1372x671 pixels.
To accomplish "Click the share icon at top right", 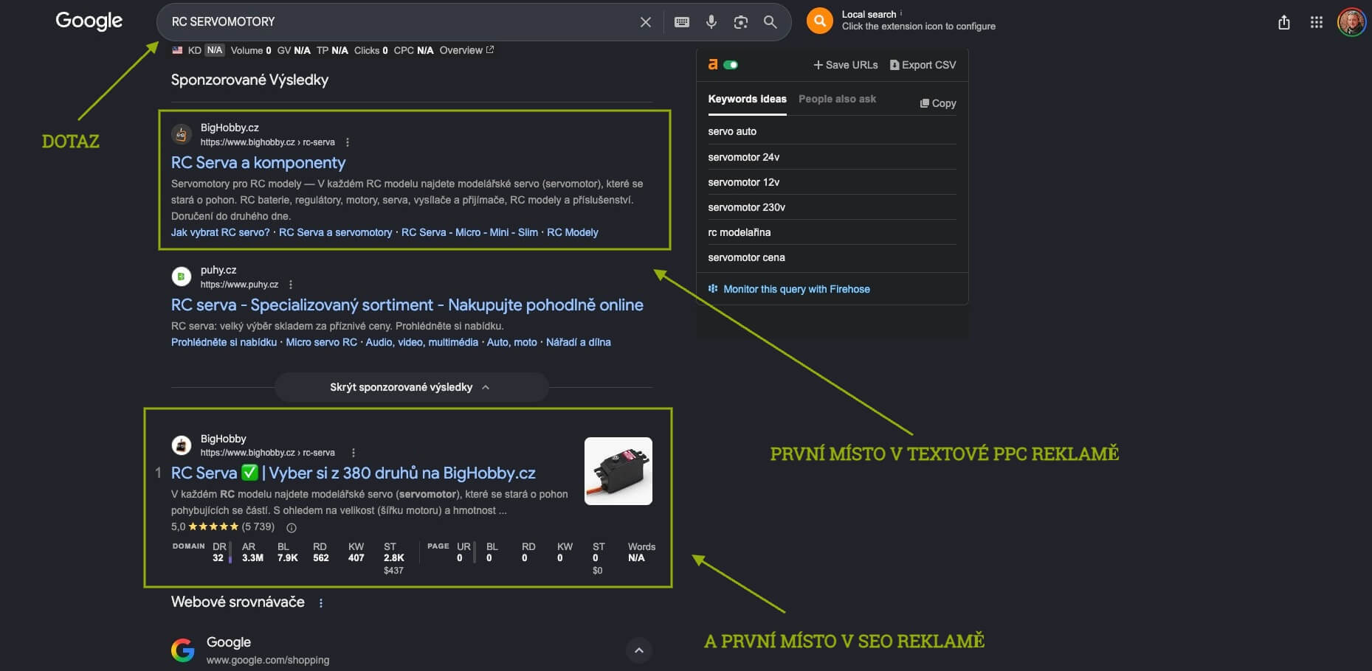I will [x=1284, y=22].
